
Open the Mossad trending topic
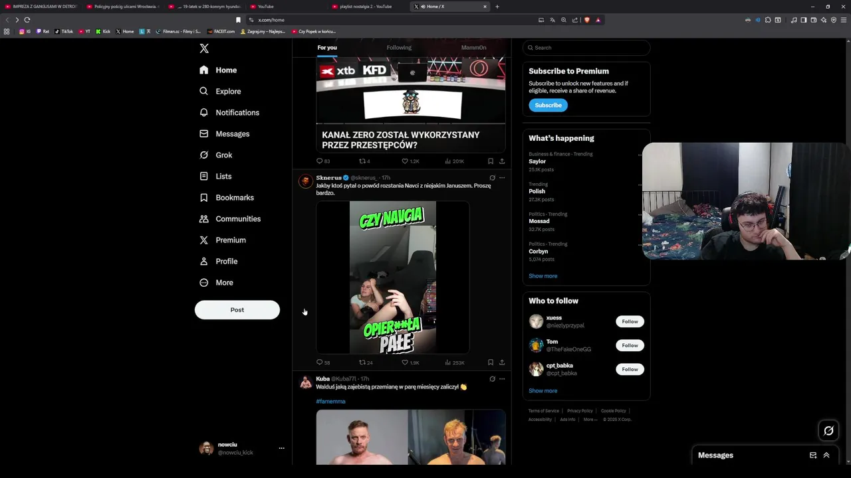pyautogui.click(x=539, y=221)
